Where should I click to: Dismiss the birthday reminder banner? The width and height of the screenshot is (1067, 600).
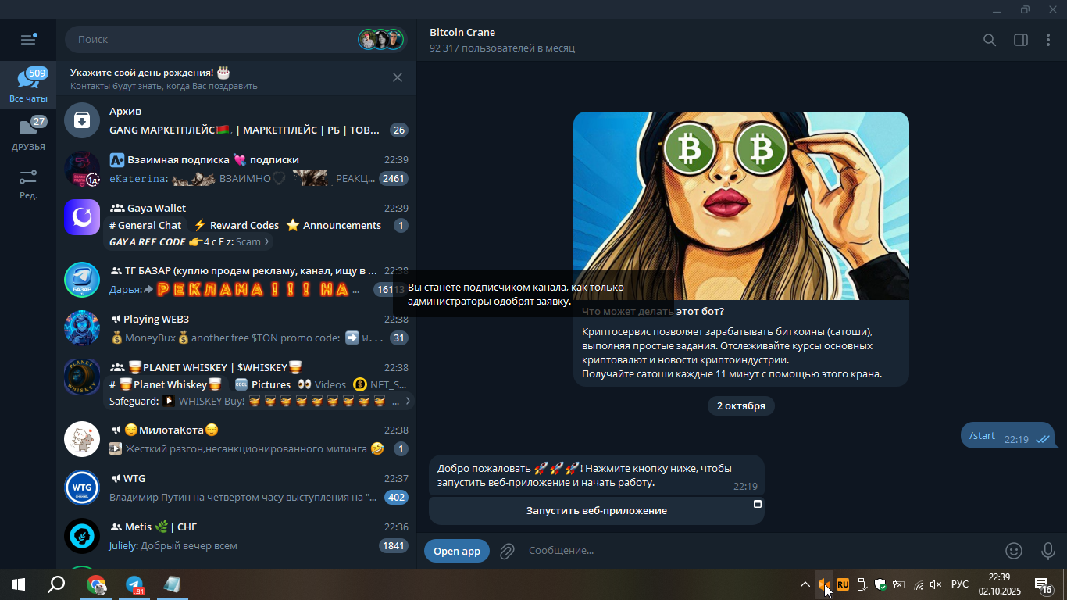[x=398, y=77]
